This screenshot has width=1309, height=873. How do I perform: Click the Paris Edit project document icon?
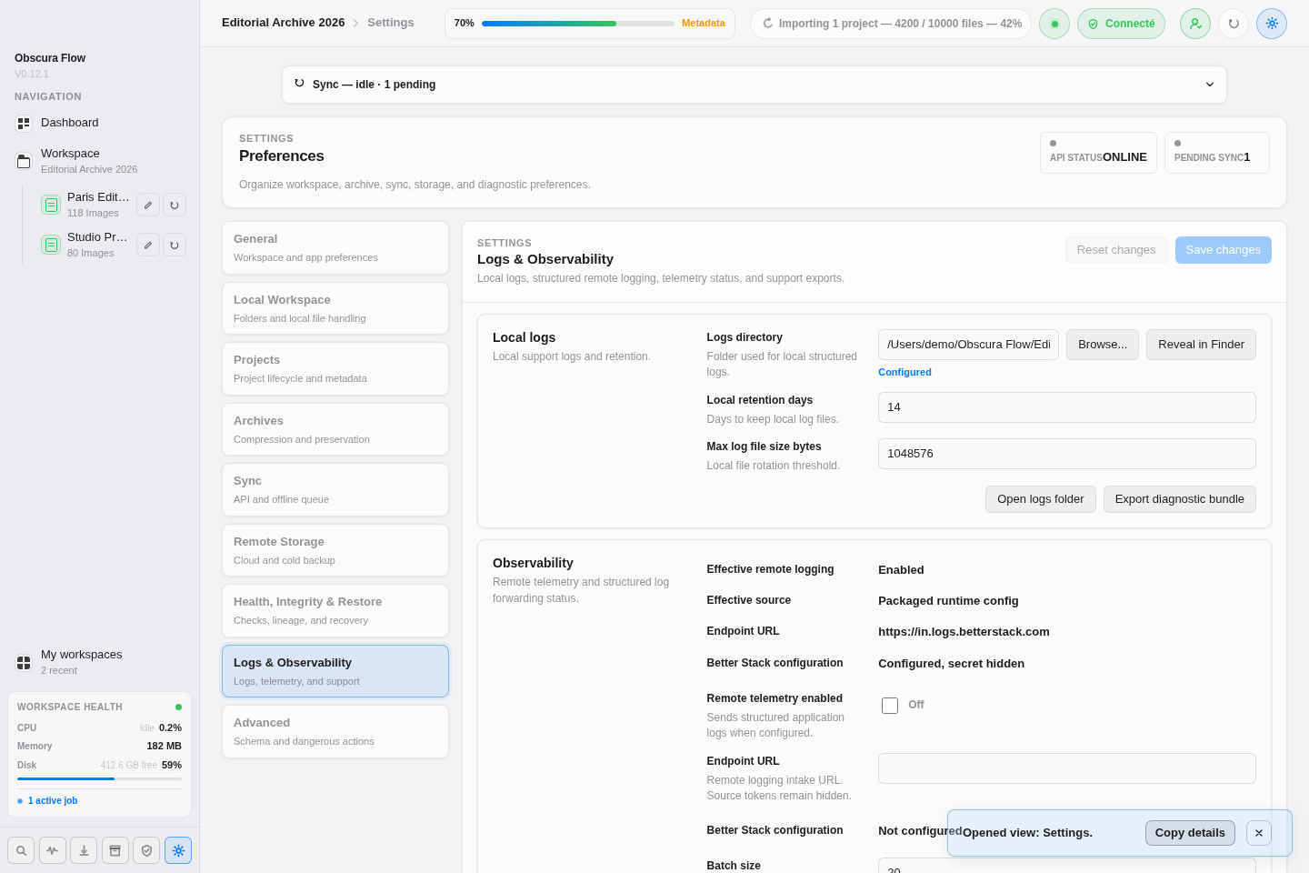(51, 205)
